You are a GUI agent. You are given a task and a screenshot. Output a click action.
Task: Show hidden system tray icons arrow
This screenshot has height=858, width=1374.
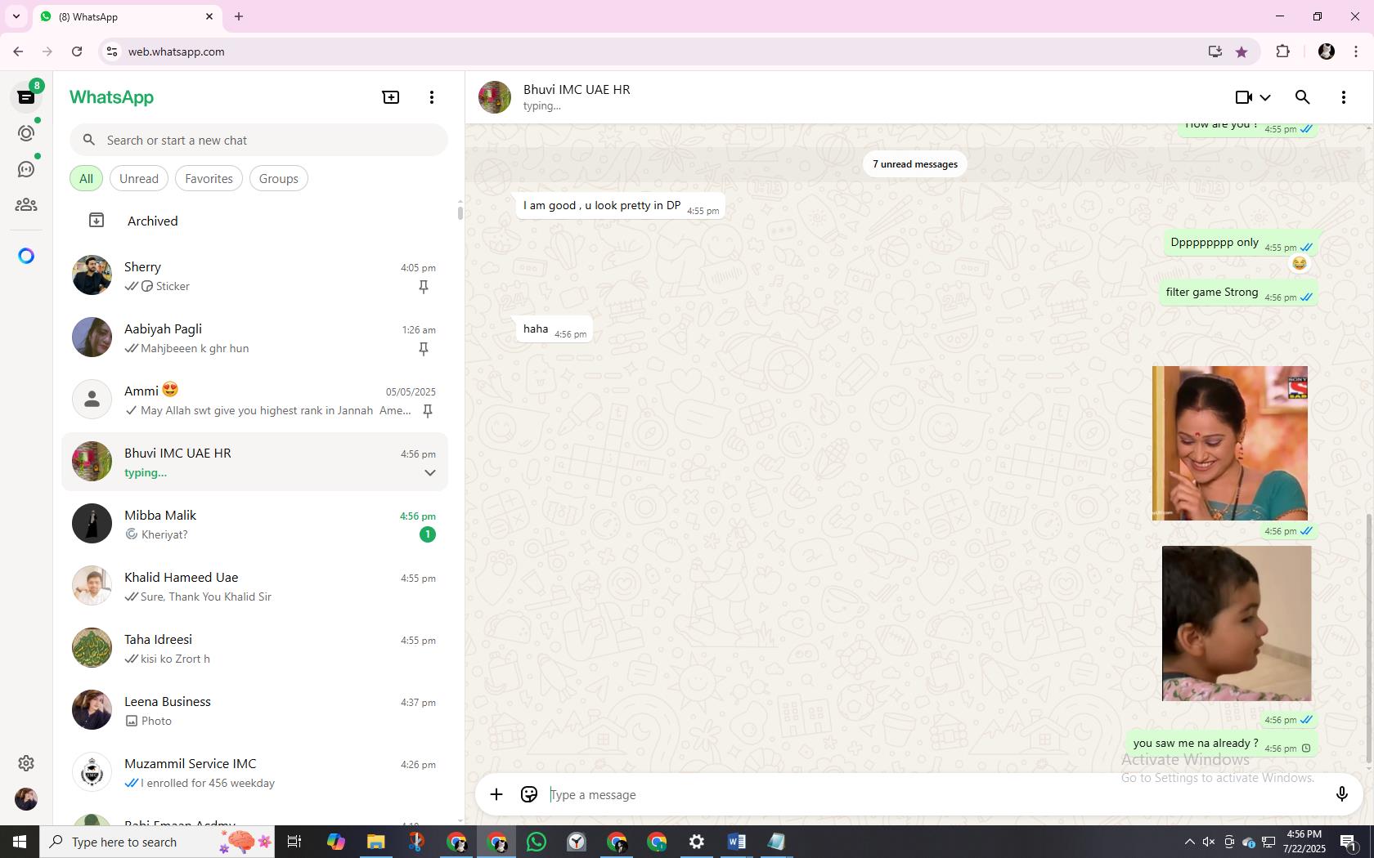(x=1189, y=842)
